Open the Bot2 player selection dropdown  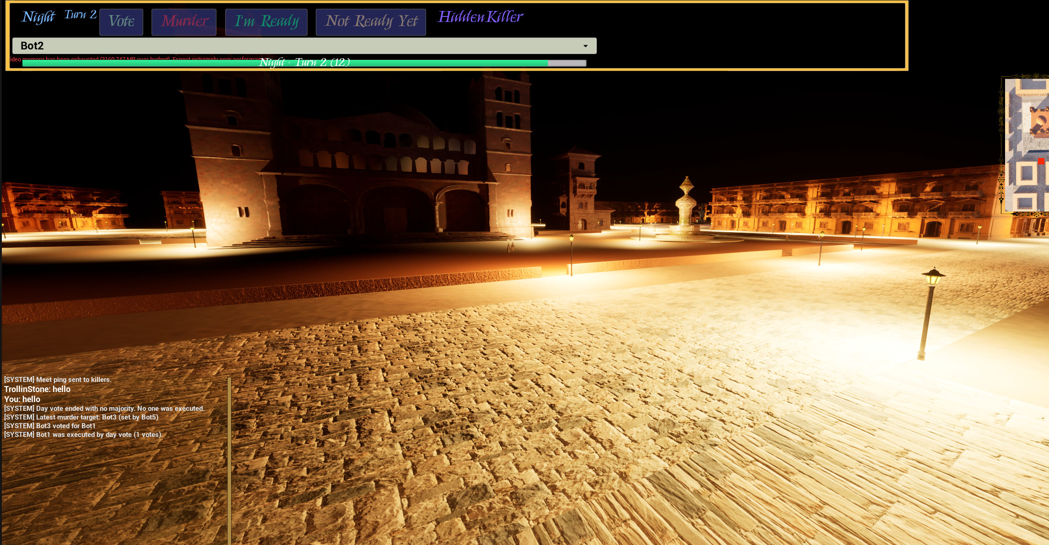(304, 46)
